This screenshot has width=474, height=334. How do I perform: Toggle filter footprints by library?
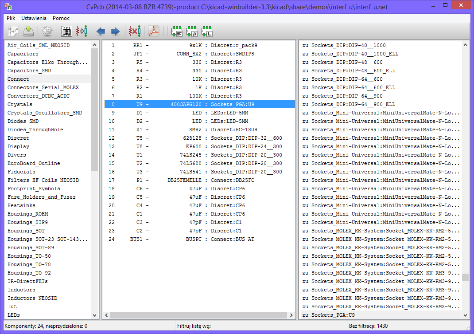[x=207, y=31]
